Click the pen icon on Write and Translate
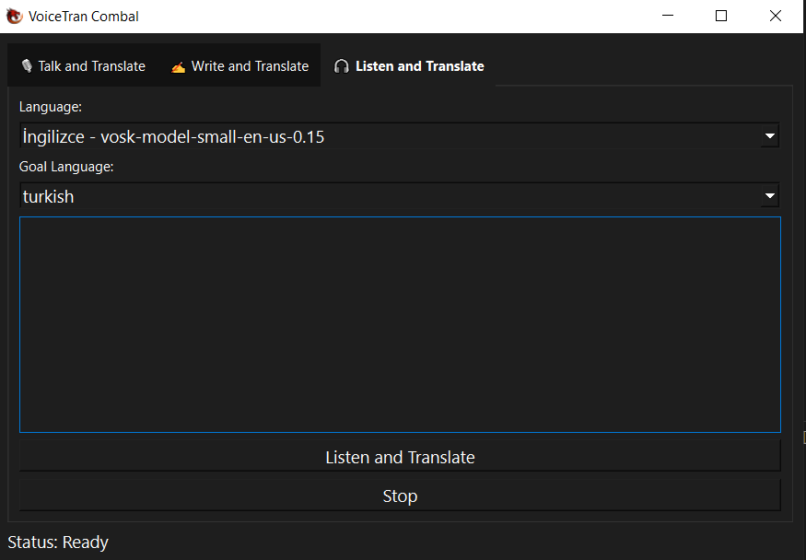This screenshot has width=806, height=560. click(178, 65)
